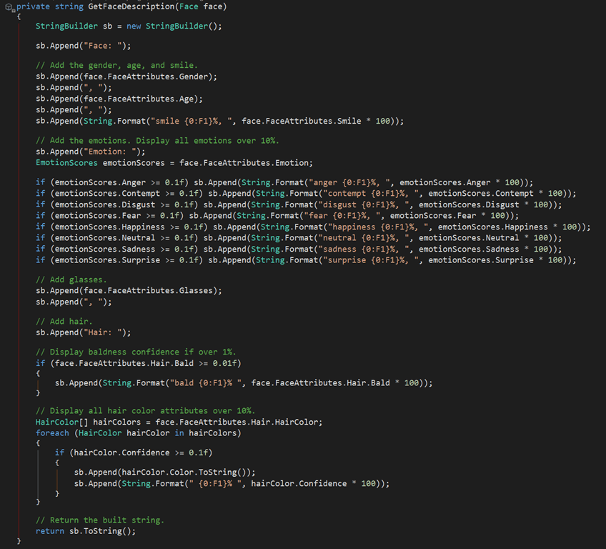Image resolution: width=606 pixels, height=549 pixels.
Task: Click the gender, age, and smile comment
Action: tap(116, 65)
